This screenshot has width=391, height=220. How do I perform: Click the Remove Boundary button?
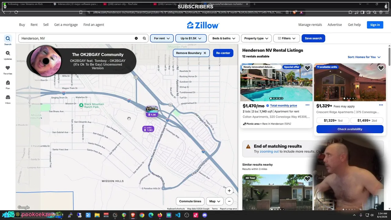191,53
